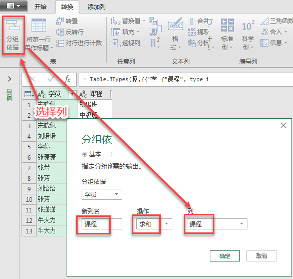The height and width of the screenshot is (279, 293).
Task: Click Merge Columns (合并) icon
Action: pos(191,21)
